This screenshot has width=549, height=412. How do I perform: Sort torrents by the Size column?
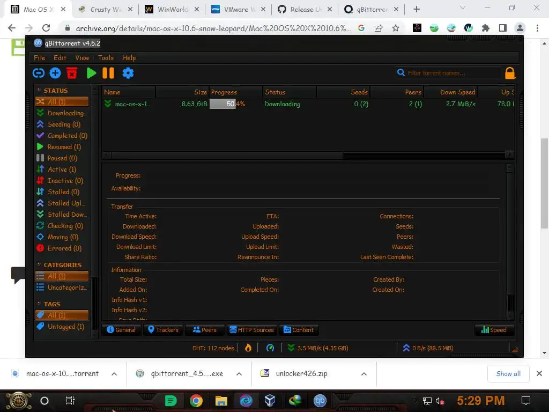(182, 92)
